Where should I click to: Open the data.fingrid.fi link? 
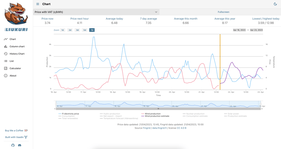click(159, 128)
